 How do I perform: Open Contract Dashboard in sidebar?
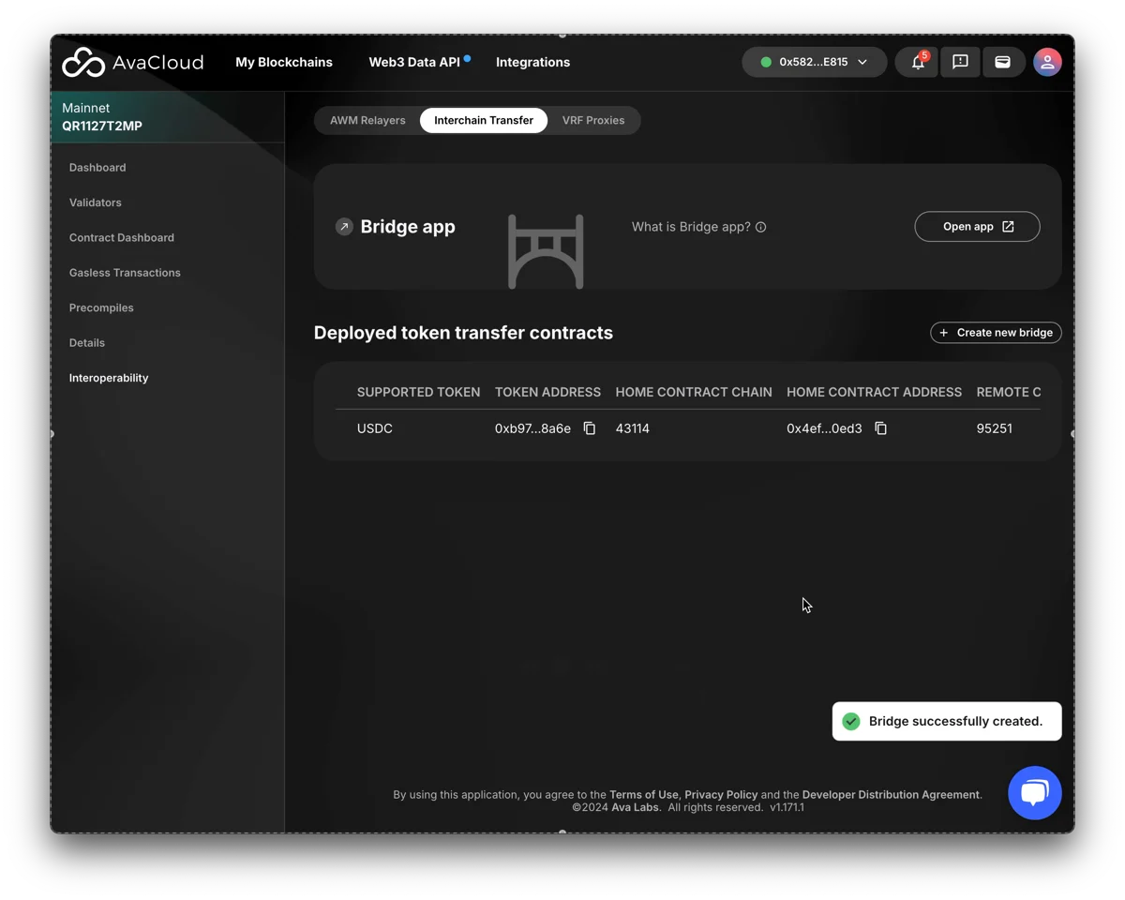pos(122,238)
